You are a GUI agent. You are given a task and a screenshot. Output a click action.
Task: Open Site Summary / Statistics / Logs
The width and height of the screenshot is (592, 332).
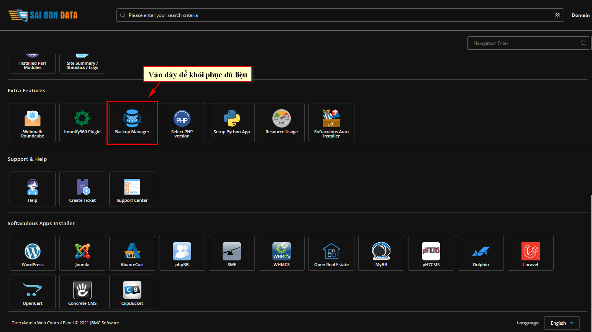[82, 63]
